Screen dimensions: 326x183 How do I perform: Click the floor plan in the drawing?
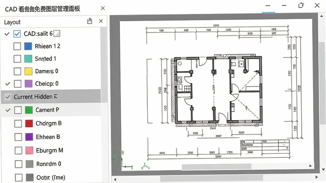216,90
